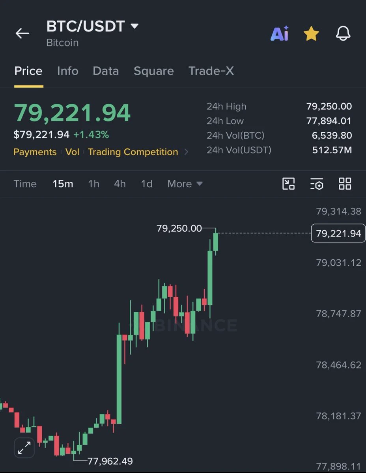
Task: Open the four-square grid layout icon
Action: (345, 184)
